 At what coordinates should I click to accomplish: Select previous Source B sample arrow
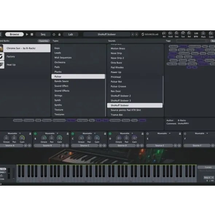tap(63, 145)
